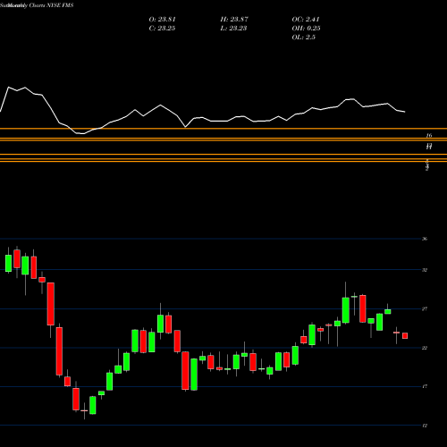Click the price axis label '17' on lower chart

tap(425, 386)
